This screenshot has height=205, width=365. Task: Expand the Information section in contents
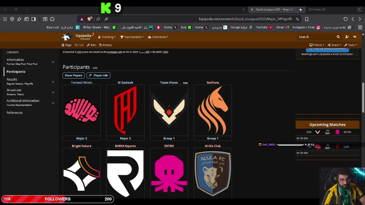tap(53, 62)
